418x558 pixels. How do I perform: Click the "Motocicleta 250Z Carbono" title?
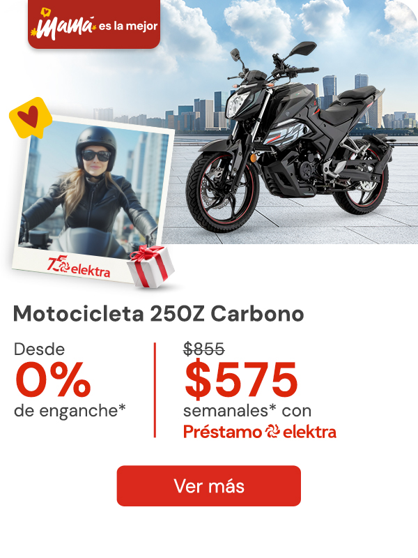159,314
